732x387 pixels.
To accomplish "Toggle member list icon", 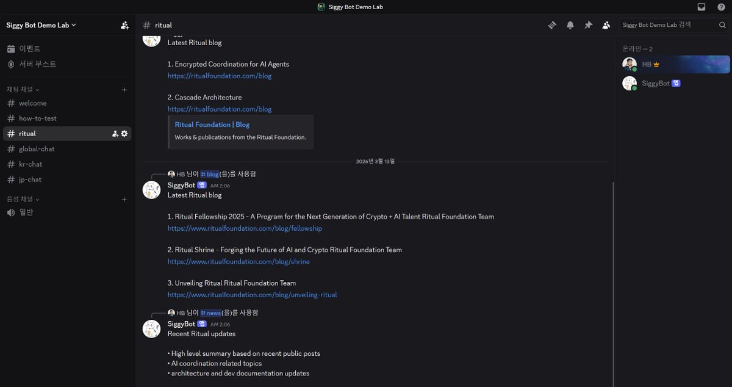I will tap(606, 25).
